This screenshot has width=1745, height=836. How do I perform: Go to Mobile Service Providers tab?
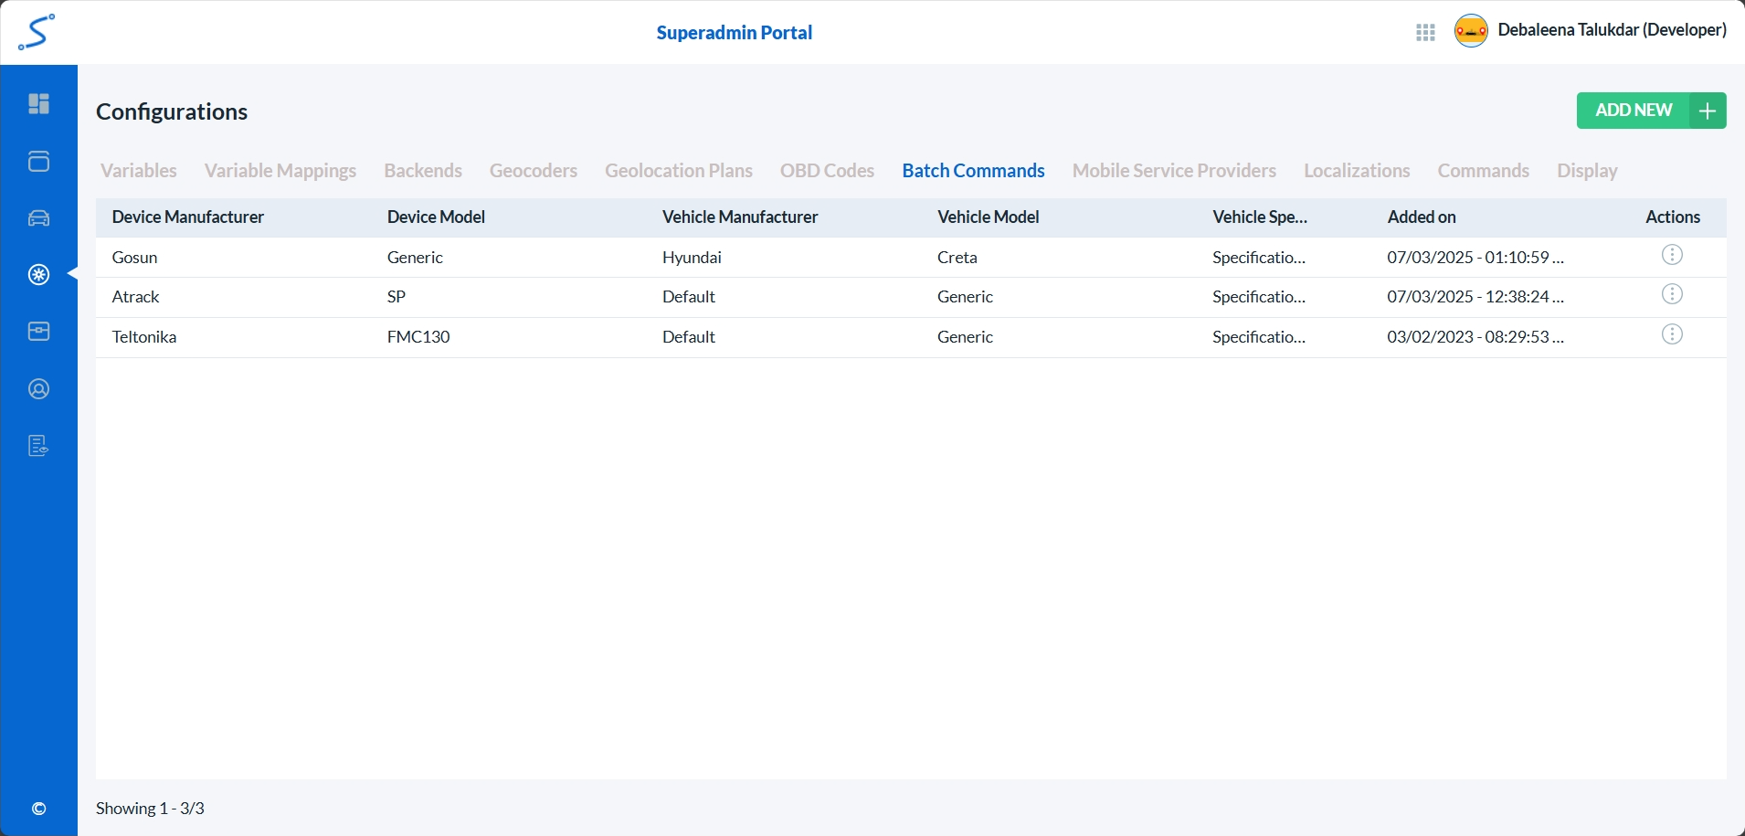click(1173, 171)
